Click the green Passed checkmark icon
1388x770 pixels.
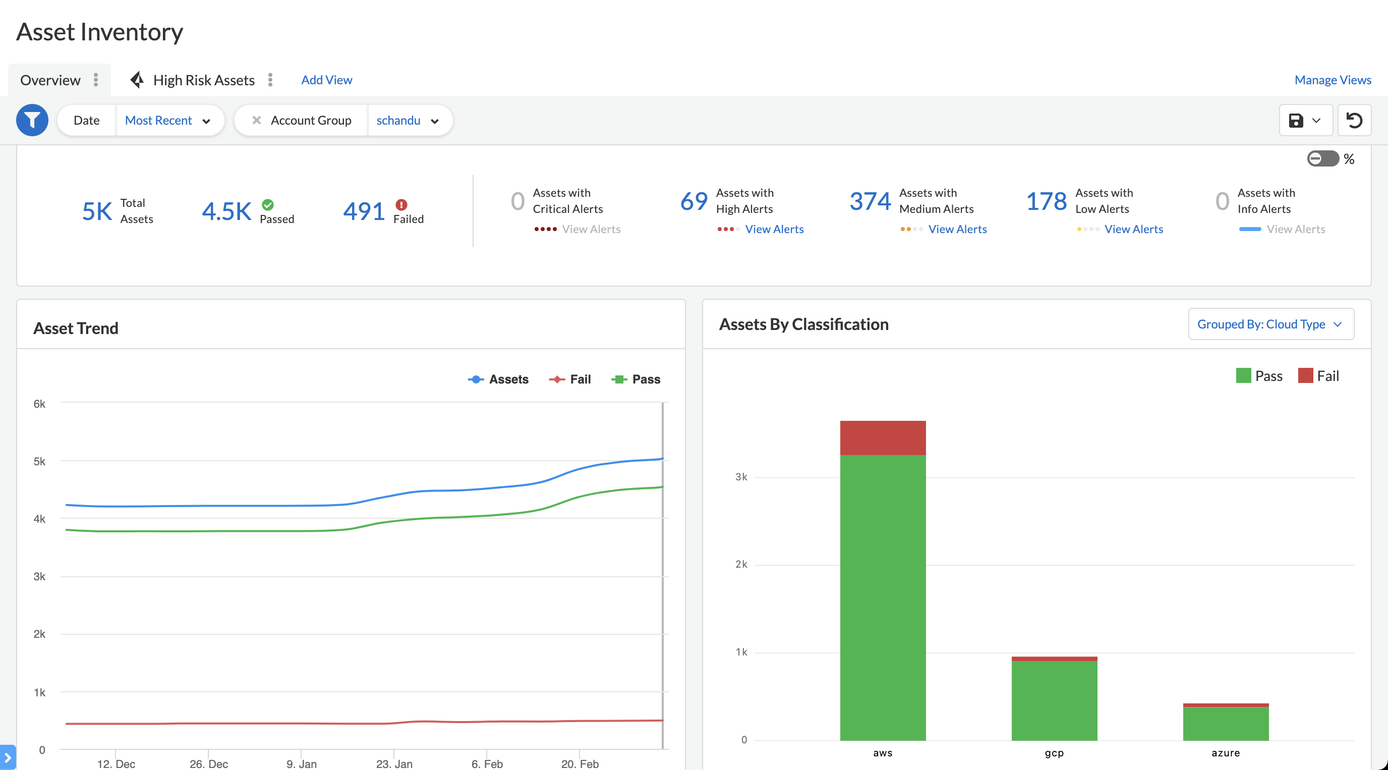[268, 204]
